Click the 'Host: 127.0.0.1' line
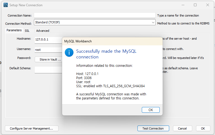The image size is (215, 135). (x=87, y=74)
